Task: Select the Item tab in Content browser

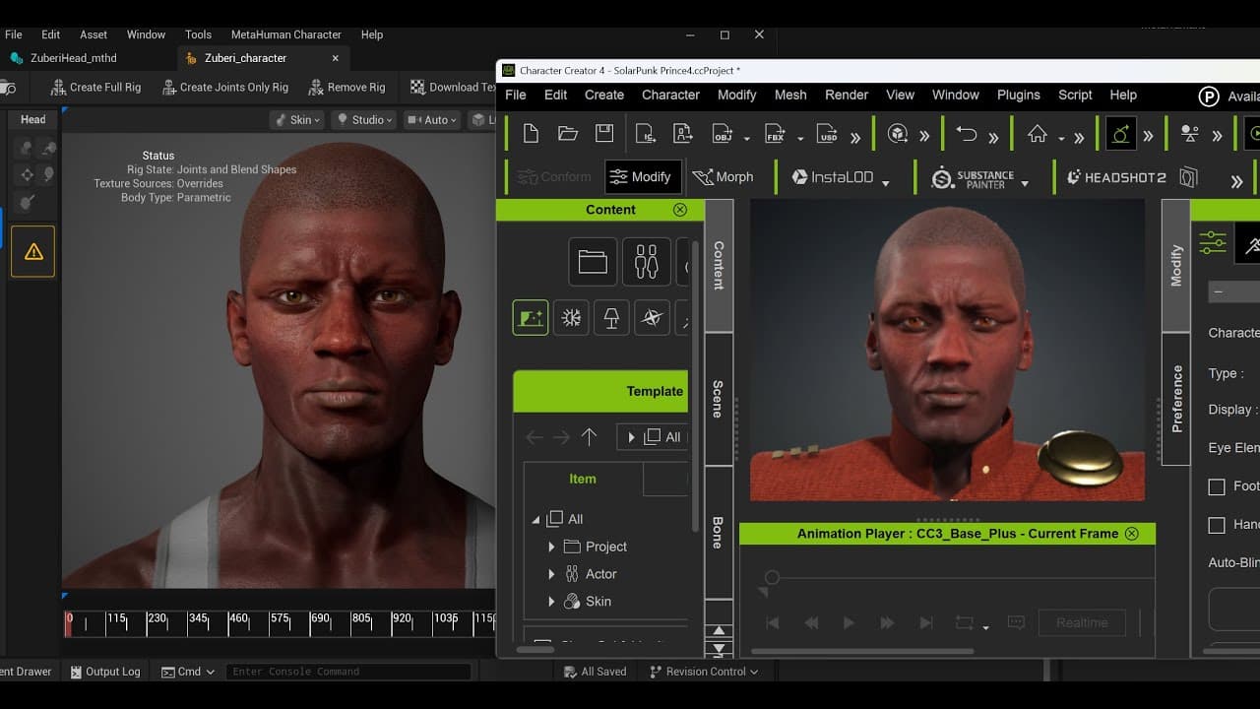Action: [x=583, y=479]
